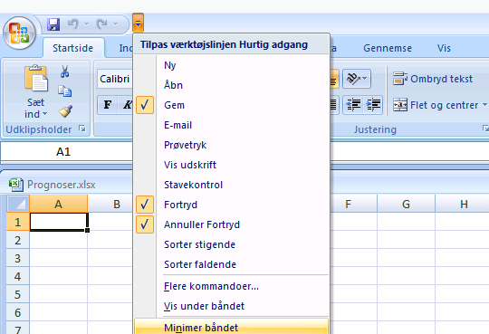Choose Minimer båndet option
The image size is (489, 334).
[x=232, y=326]
